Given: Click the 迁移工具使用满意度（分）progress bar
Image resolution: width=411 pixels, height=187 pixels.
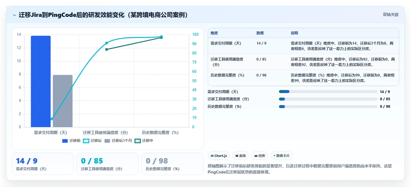Looking at the screenshot, I should (328, 99).
